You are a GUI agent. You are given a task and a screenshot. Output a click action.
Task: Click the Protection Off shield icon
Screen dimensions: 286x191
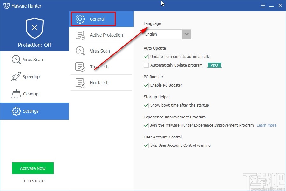coord(35,29)
